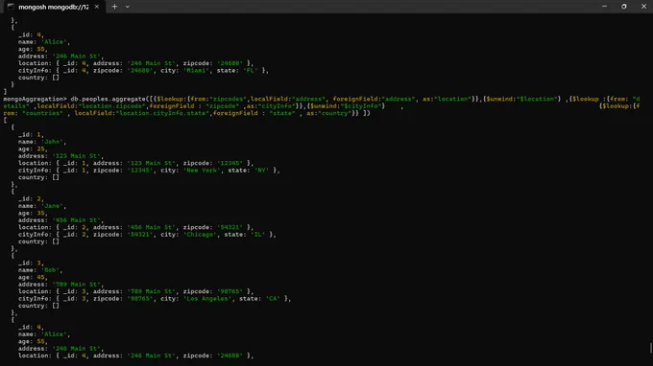Click _id: 3 line of Bob's record
Viewport: 653px width, 366px height.
(x=31, y=263)
